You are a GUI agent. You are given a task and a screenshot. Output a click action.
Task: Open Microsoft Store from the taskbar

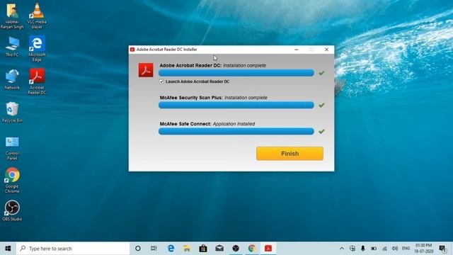tap(203, 249)
